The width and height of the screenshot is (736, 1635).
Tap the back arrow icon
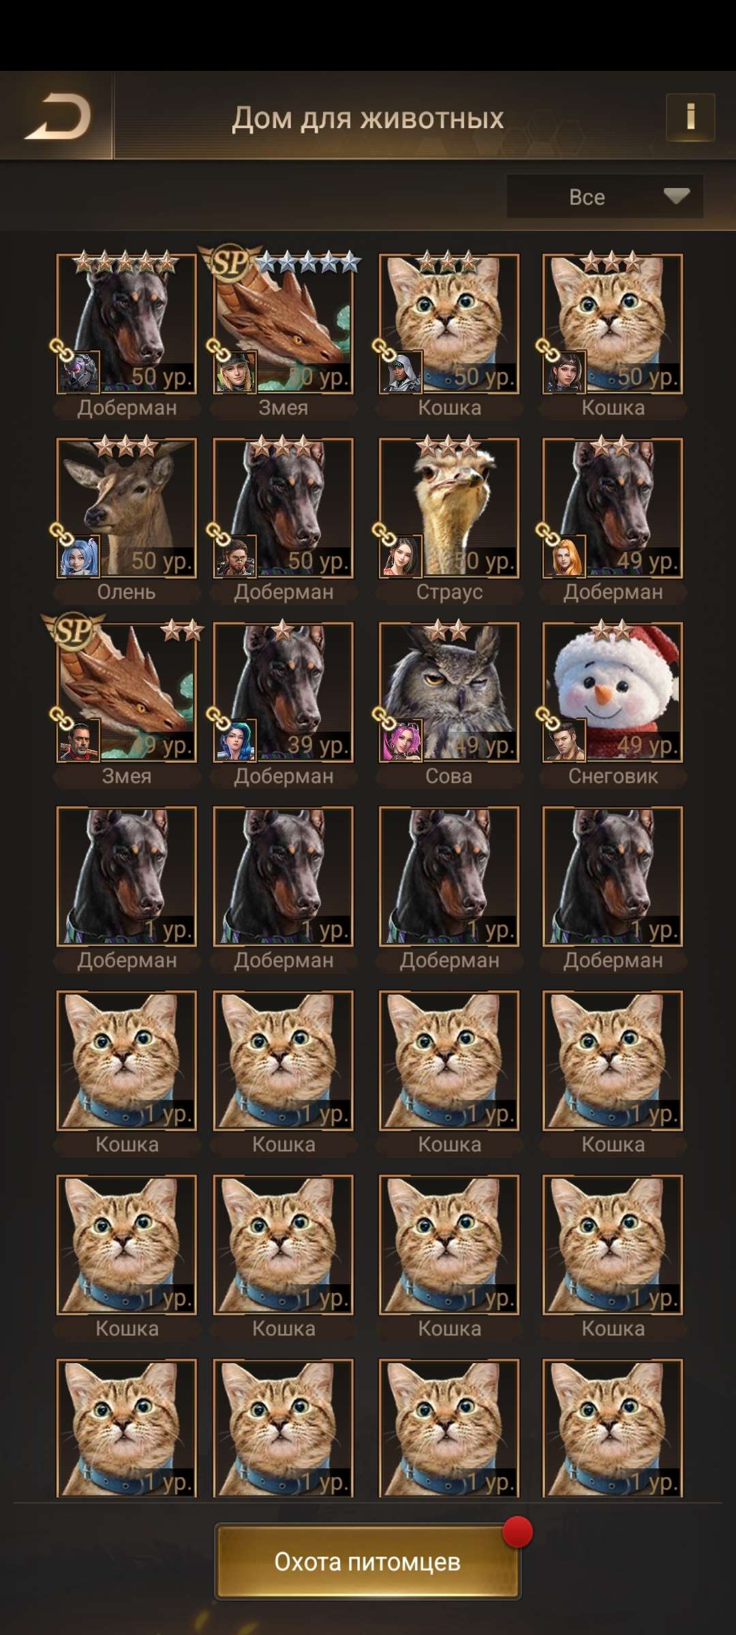tap(57, 116)
